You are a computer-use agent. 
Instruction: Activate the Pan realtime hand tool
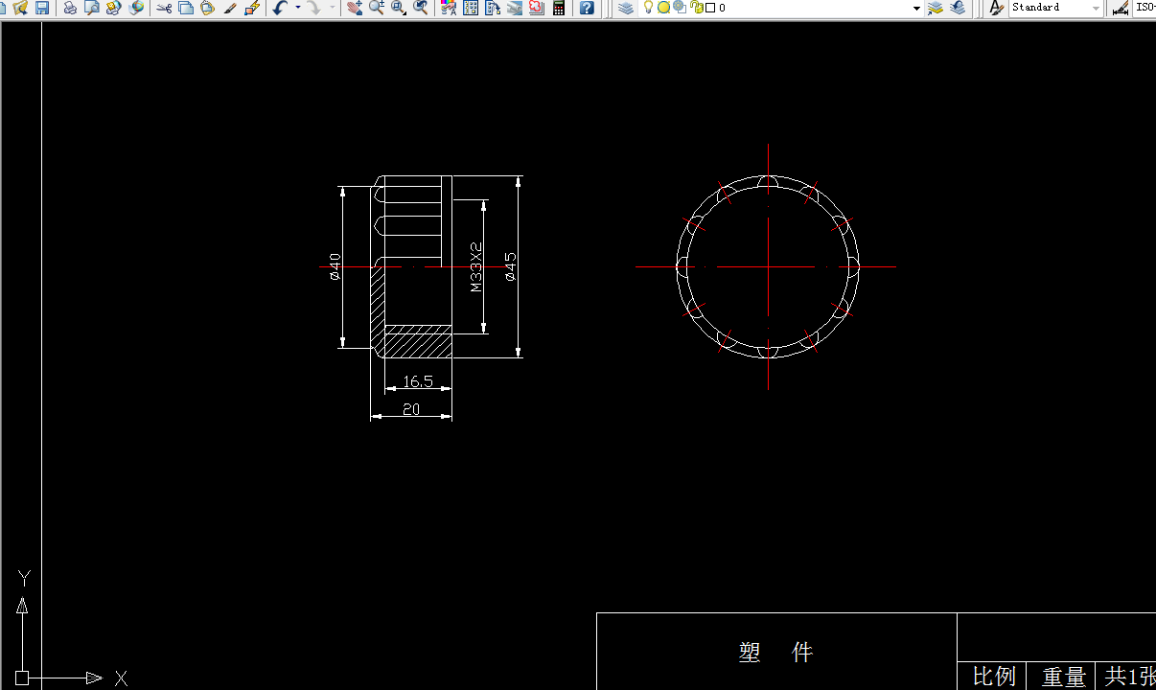pyautogui.click(x=355, y=8)
